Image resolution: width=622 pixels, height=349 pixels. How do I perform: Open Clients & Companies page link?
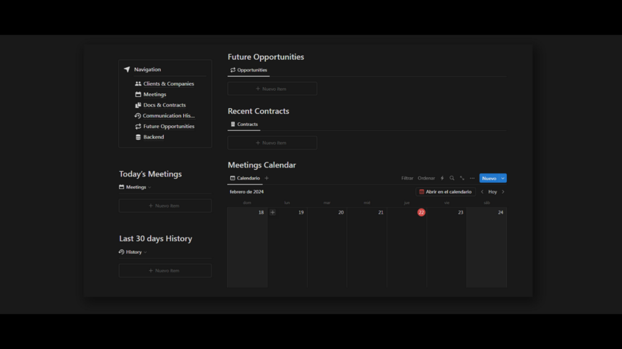168,83
